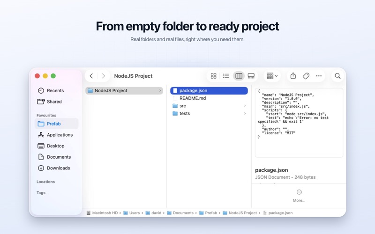The width and height of the screenshot is (375, 234).
Task: Click the Applications icon in sidebar
Action: click(41, 135)
